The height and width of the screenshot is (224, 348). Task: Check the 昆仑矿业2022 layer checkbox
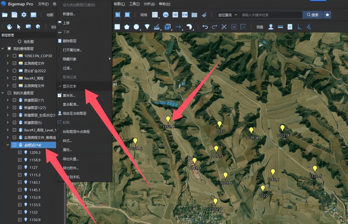[x=15, y=71]
